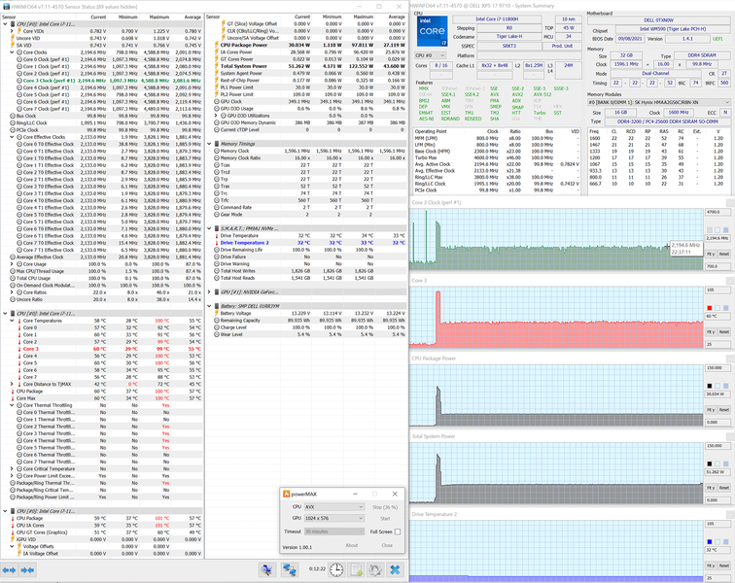Click Fit y on the Core 3 Clock graph
The width and height of the screenshot is (735, 583).
coord(711,254)
